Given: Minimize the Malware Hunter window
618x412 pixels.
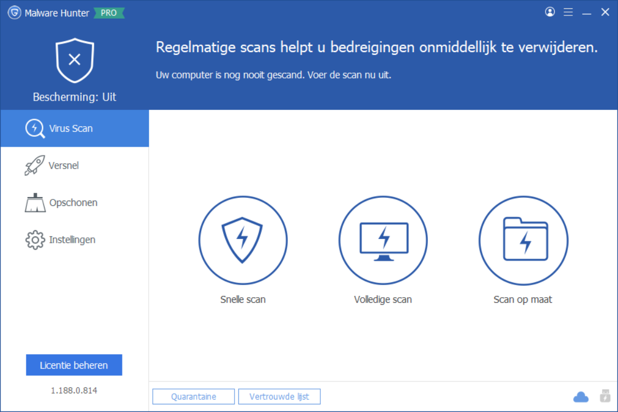Looking at the screenshot, I should [587, 13].
